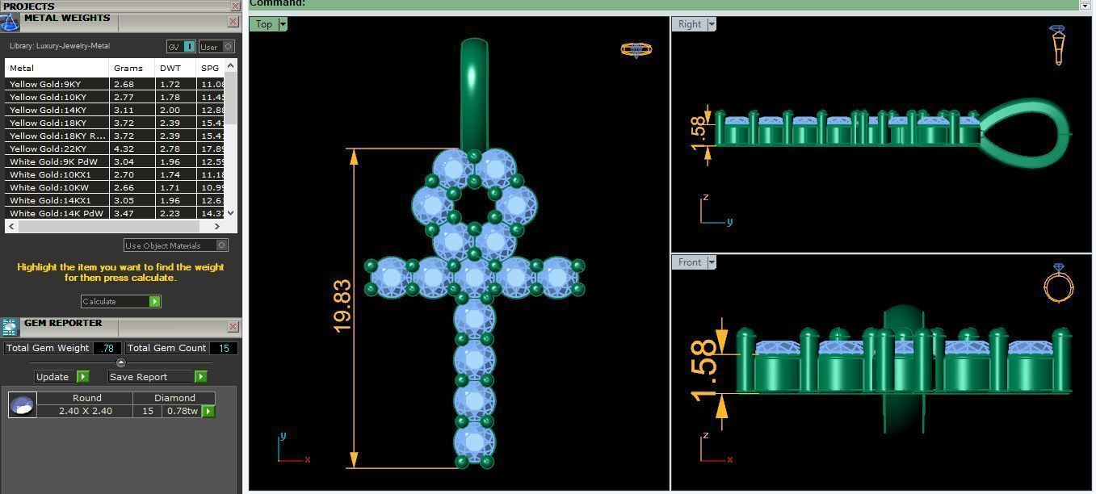Close the Metal Weights panel
This screenshot has width=1096, height=494.
(235, 22)
